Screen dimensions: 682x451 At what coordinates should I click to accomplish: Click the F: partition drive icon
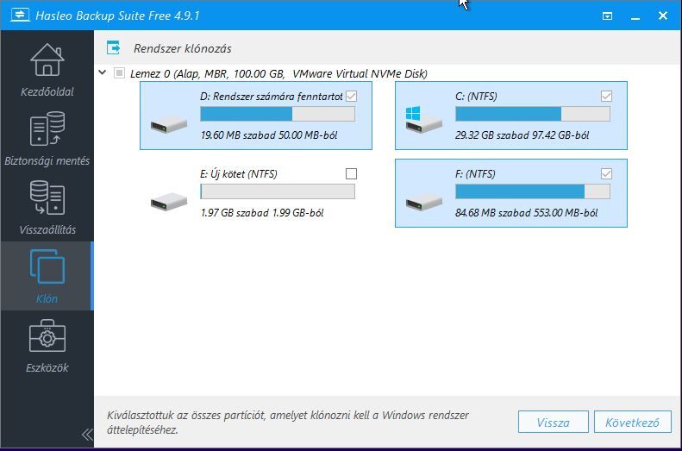point(423,202)
